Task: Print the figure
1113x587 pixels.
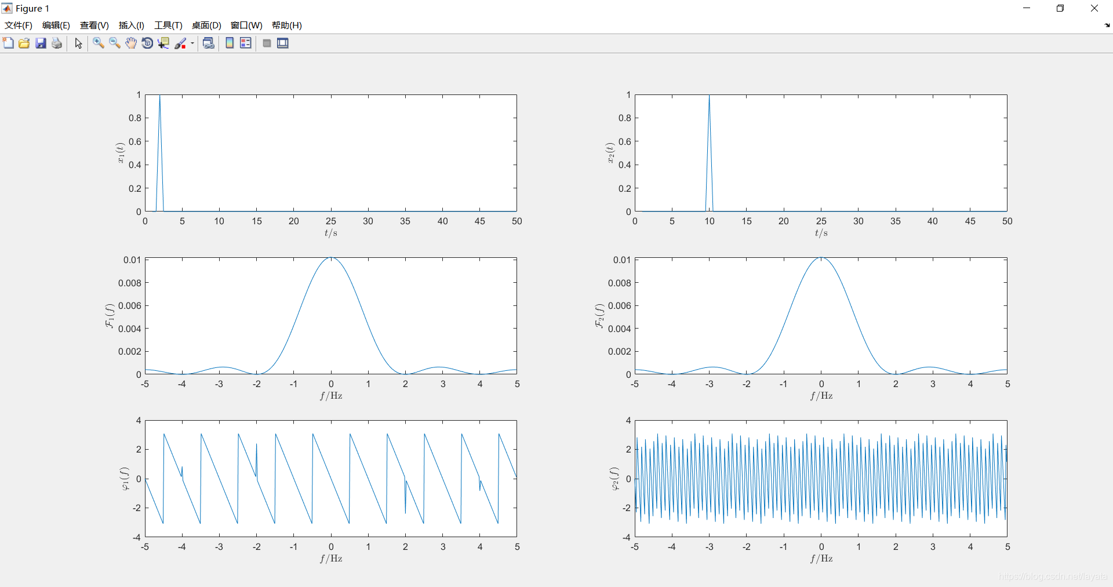Action: (57, 43)
